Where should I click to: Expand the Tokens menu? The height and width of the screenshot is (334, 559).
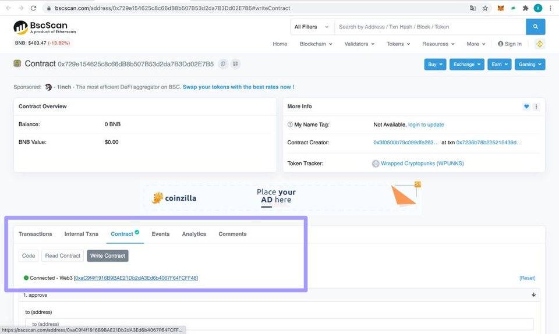coord(398,44)
